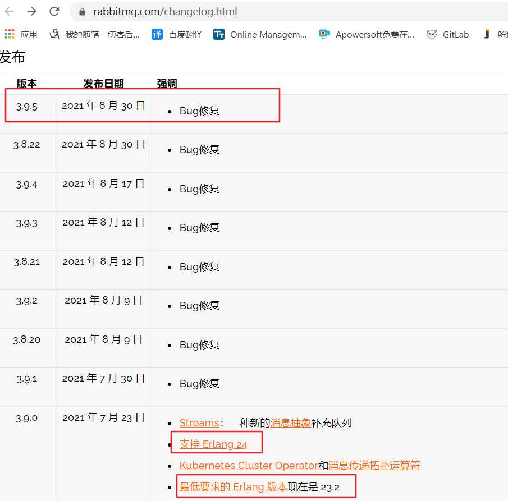Select the date 2021 年 7 月 23 日

pyautogui.click(x=103, y=417)
